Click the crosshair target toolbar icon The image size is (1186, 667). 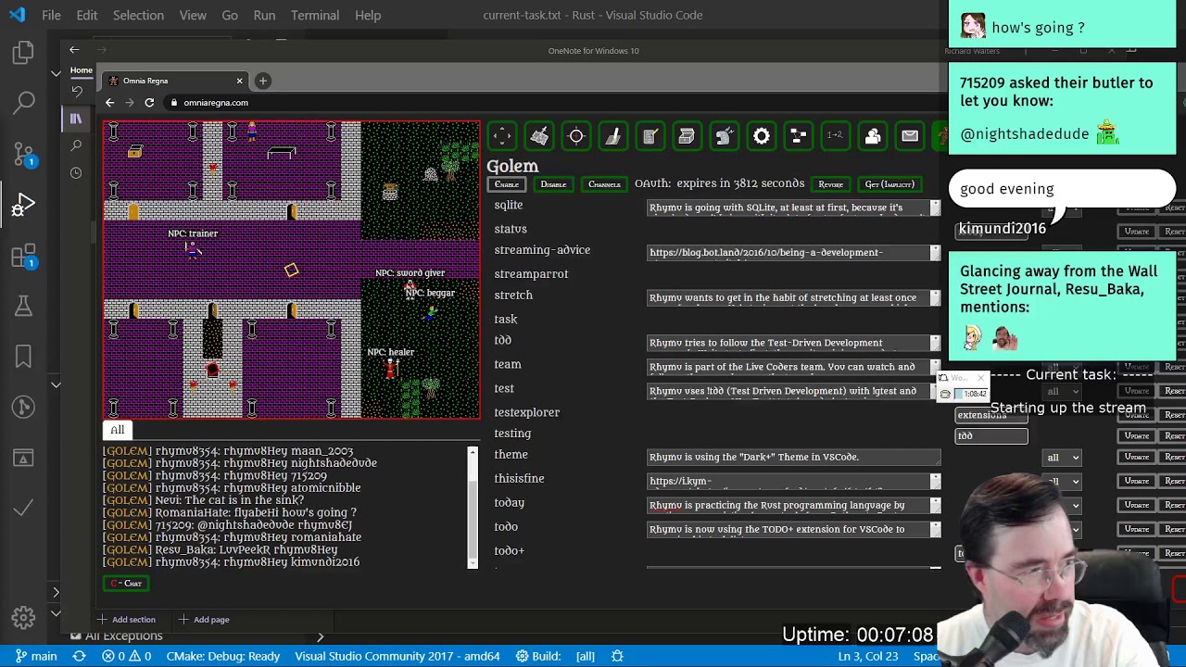click(x=576, y=136)
